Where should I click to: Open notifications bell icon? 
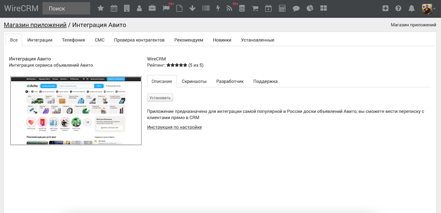click(x=412, y=8)
